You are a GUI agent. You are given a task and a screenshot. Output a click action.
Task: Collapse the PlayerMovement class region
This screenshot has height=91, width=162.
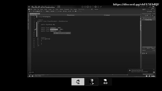[38, 21]
